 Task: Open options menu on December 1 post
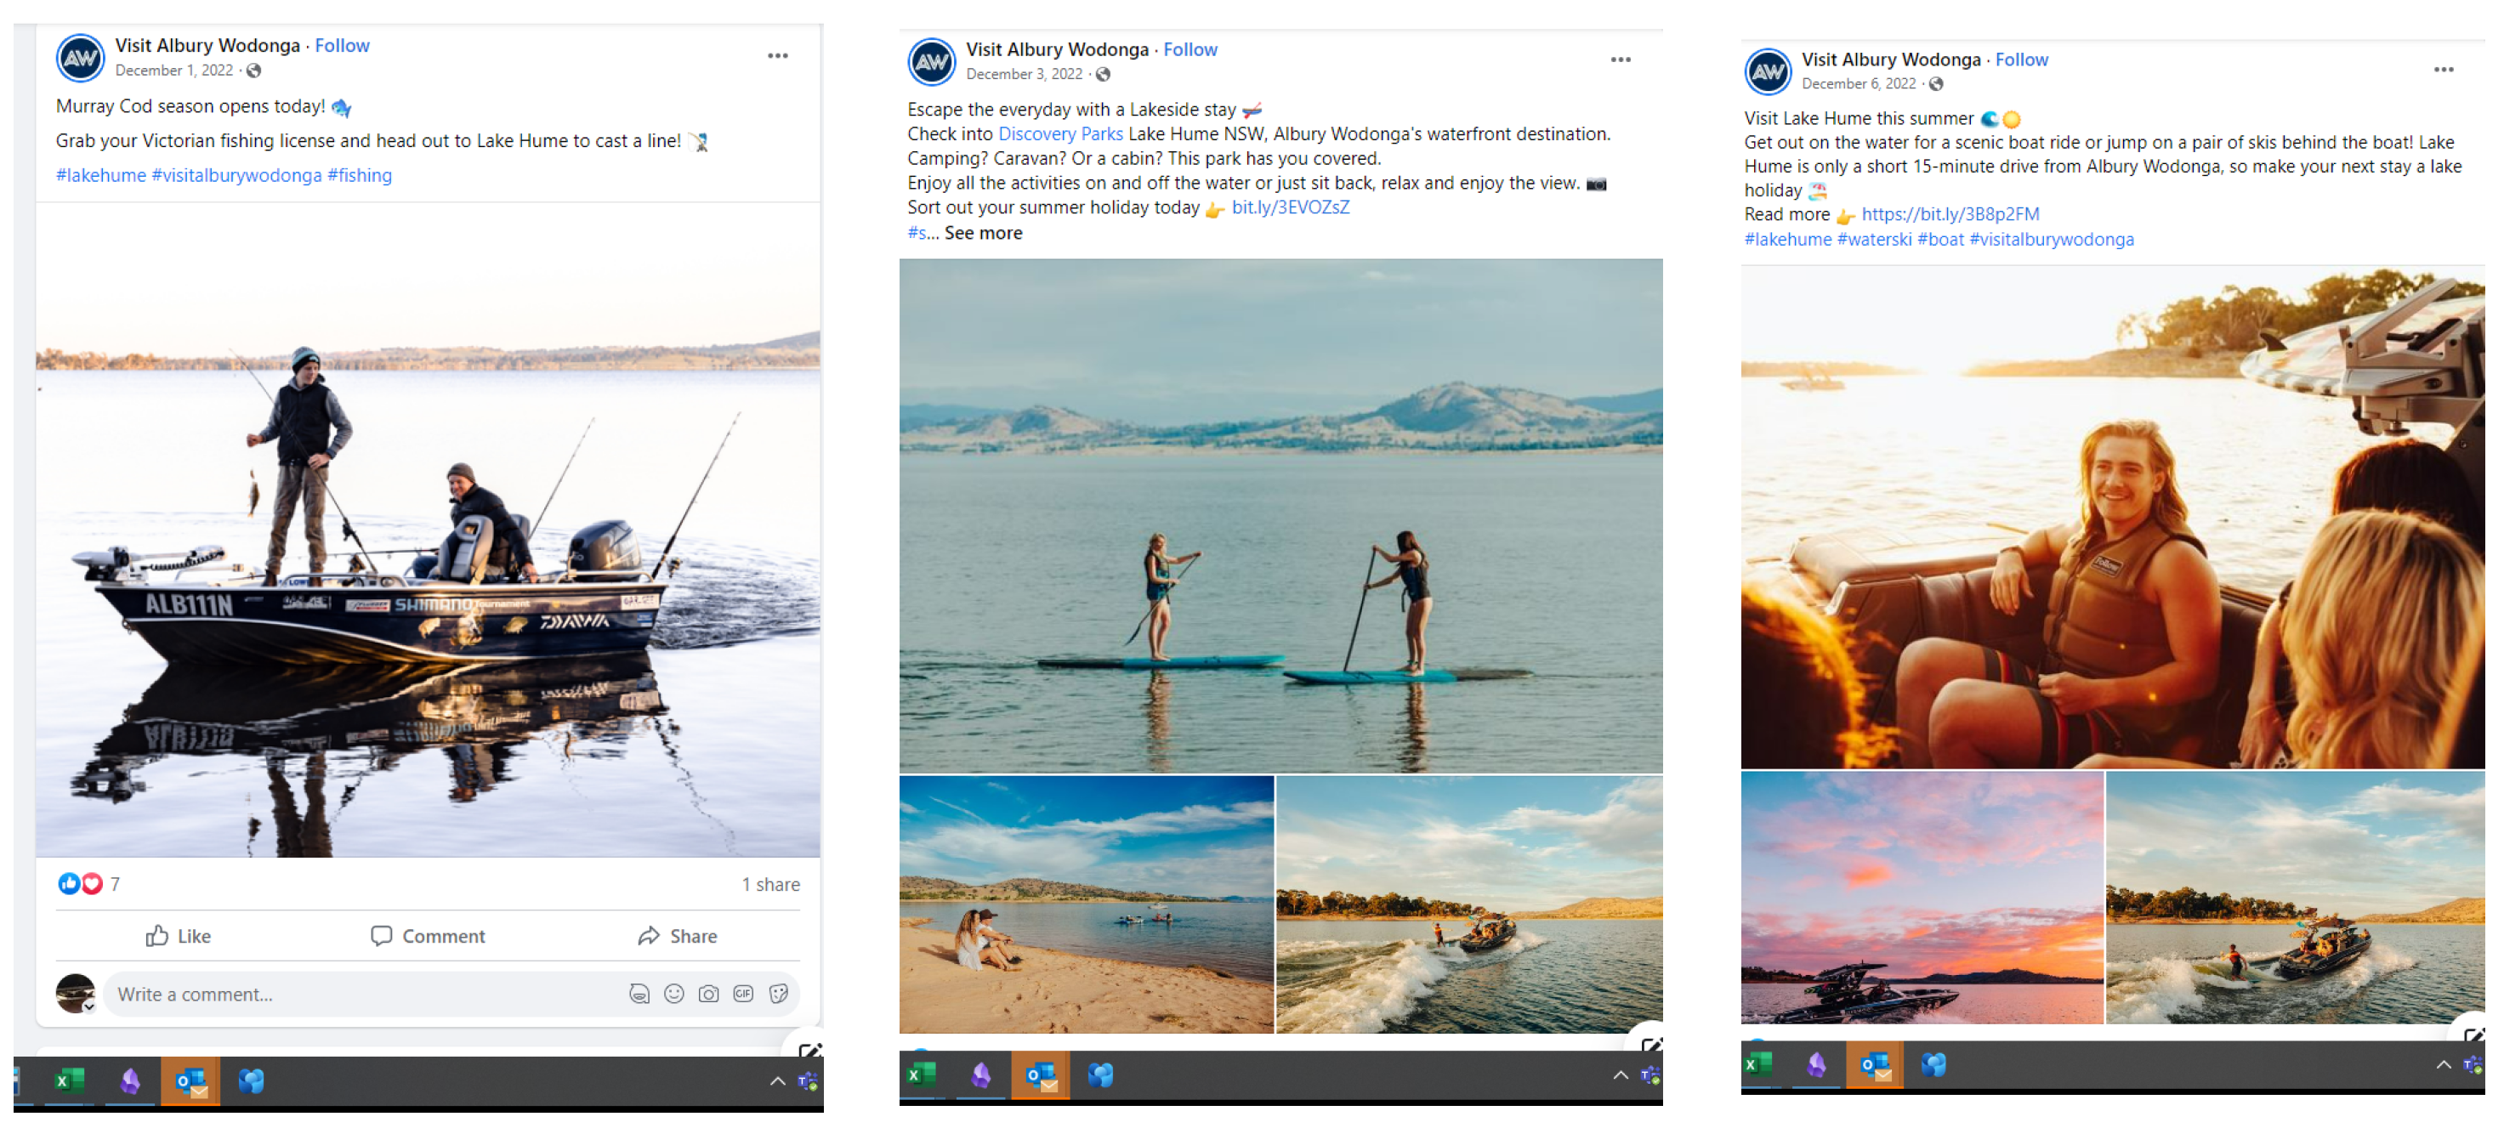[778, 55]
